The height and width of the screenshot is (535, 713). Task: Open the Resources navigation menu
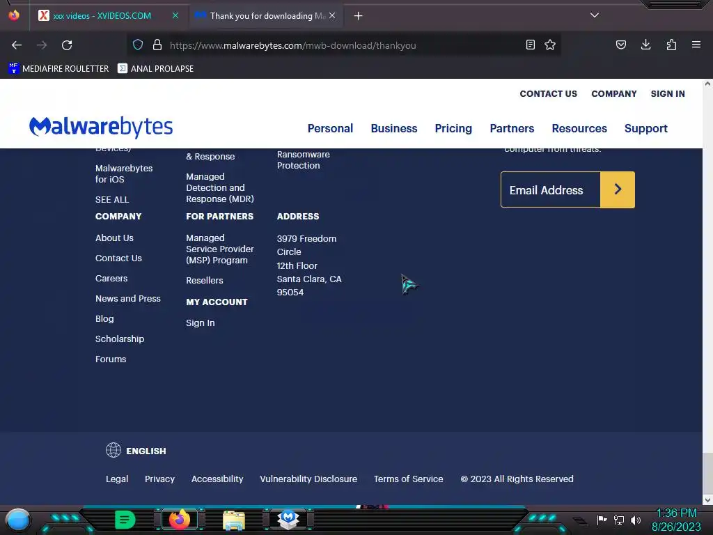pos(579,128)
